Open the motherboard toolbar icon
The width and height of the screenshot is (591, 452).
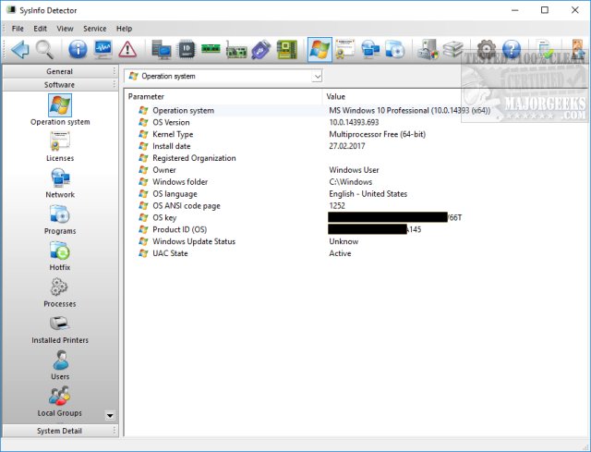[x=287, y=49]
